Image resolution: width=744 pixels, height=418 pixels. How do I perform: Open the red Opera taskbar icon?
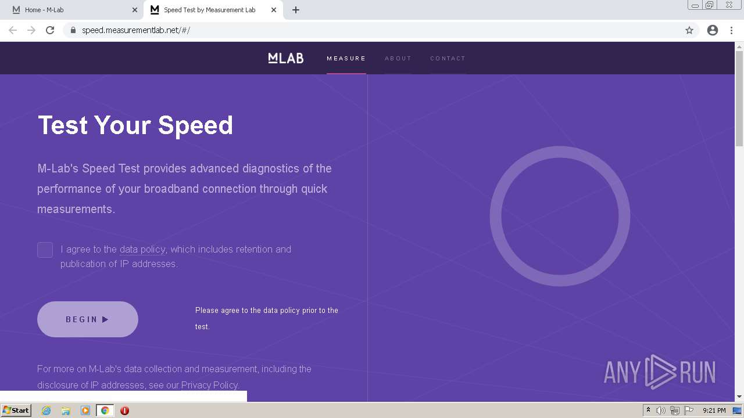pos(124,410)
